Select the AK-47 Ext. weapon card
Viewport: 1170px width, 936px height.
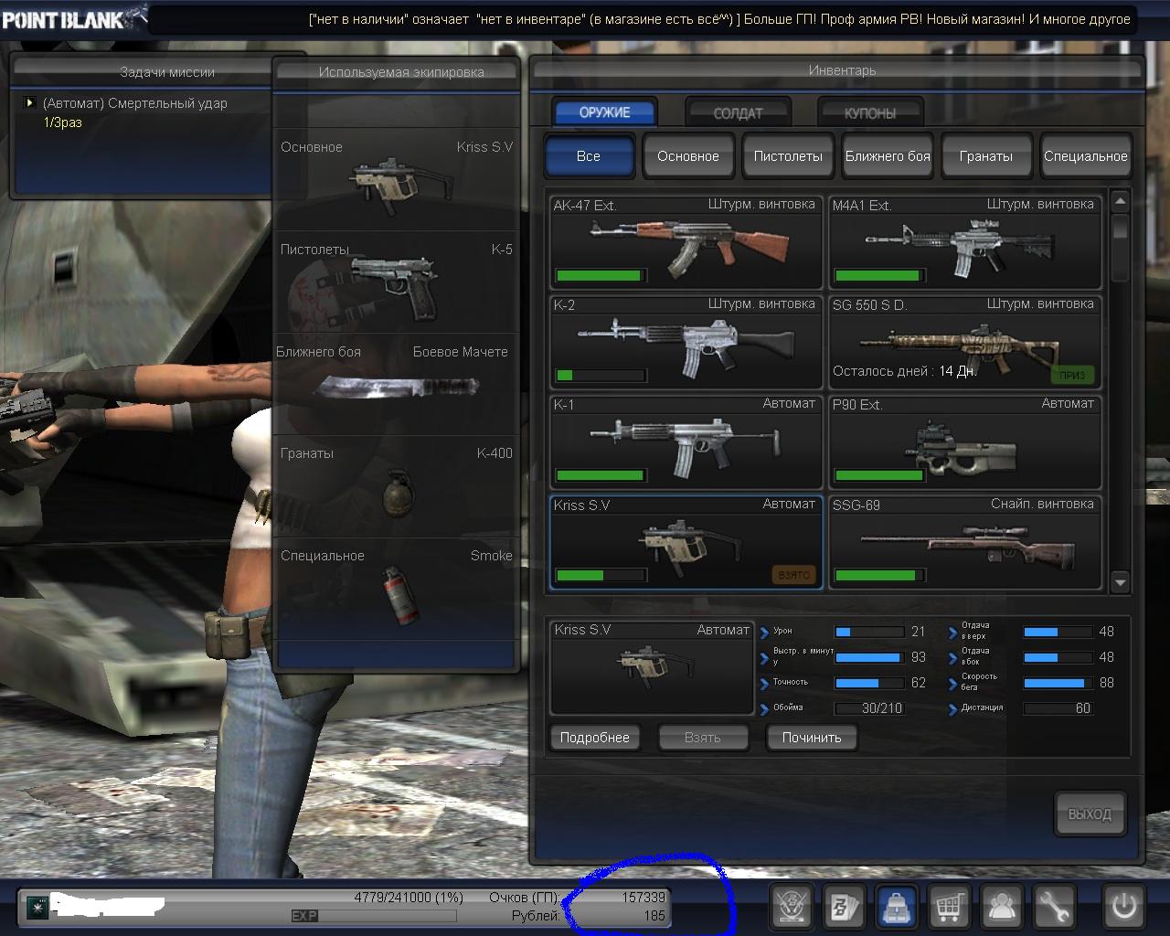[x=686, y=242]
